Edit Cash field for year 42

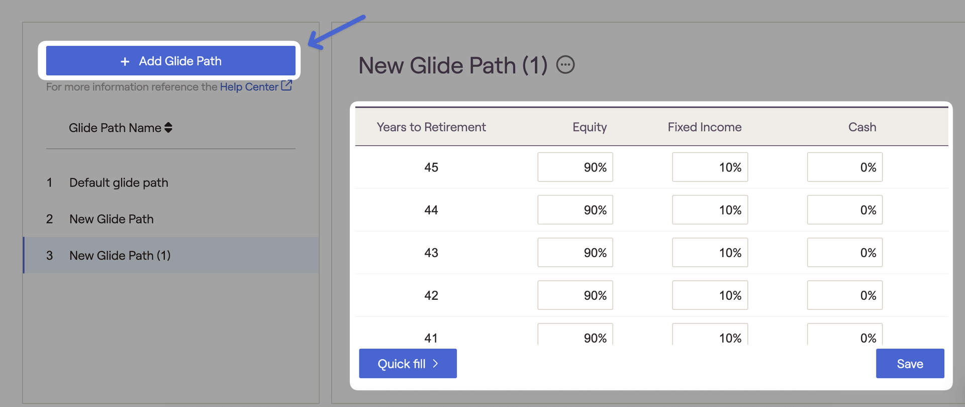click(x=844, y=295)
